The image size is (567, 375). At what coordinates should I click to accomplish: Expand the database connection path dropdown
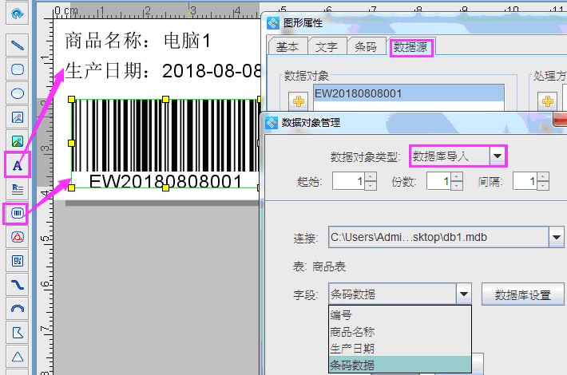(556, 237)
